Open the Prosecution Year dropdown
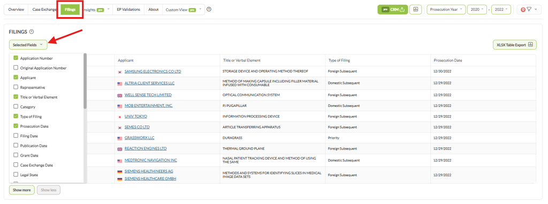The width and height of the screenshot is (548, 204). click(446, 10)
